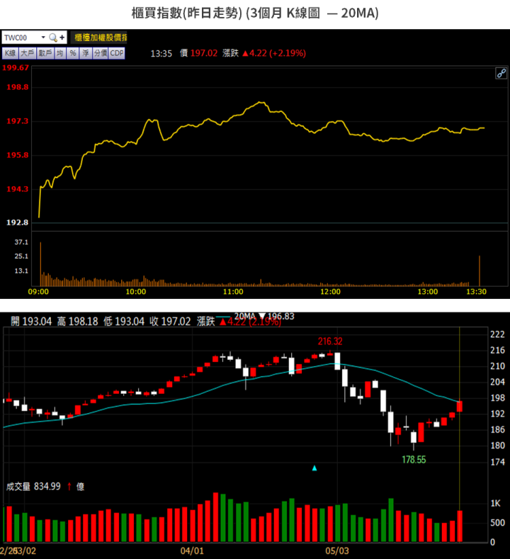Click the plus icon to add symbol

click(62, 38)
